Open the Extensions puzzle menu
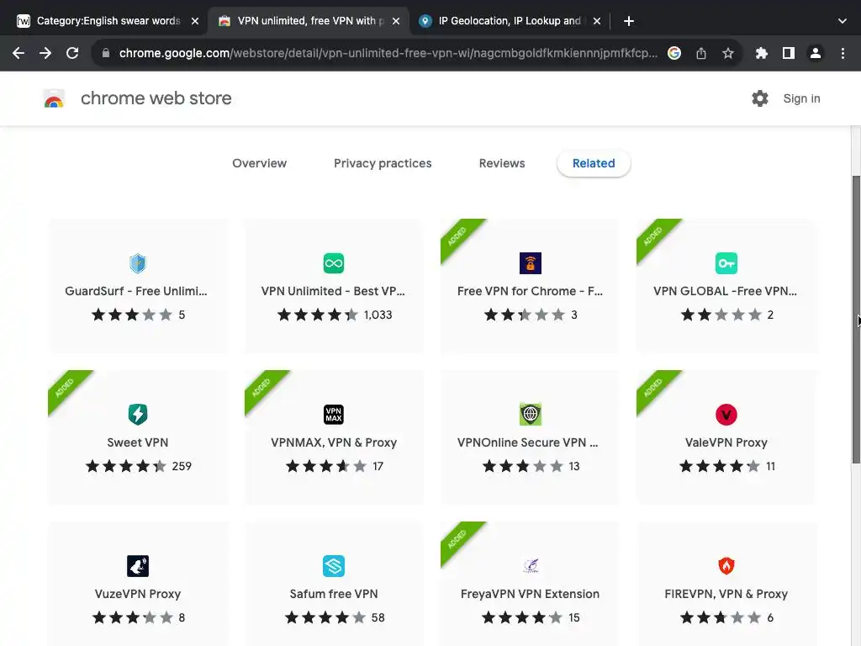The width and height of the screenshot is (861, 646). tap(761, 53)
